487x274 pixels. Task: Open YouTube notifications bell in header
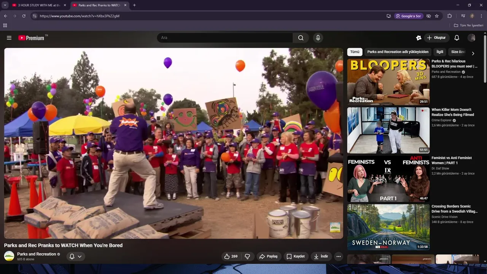coord(457,38)
